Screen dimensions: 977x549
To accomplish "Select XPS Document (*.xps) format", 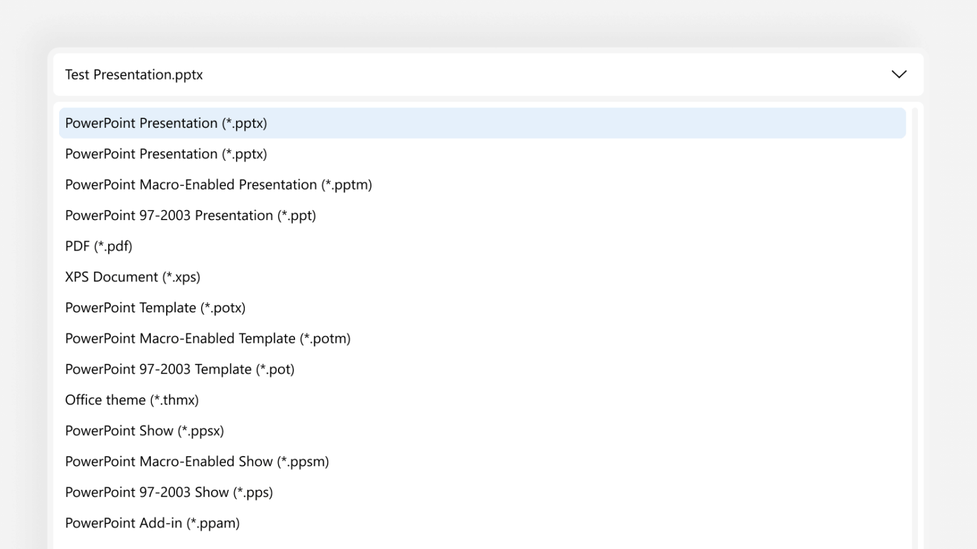I will [x=132, y=277].
